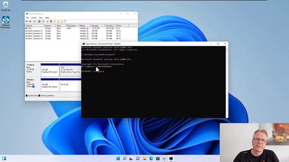
Task: Open Microsoft Store from the taskbar
Action: 158,158
